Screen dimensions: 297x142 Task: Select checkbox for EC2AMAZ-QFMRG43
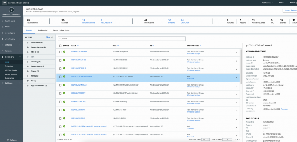(x=60, y=85)
